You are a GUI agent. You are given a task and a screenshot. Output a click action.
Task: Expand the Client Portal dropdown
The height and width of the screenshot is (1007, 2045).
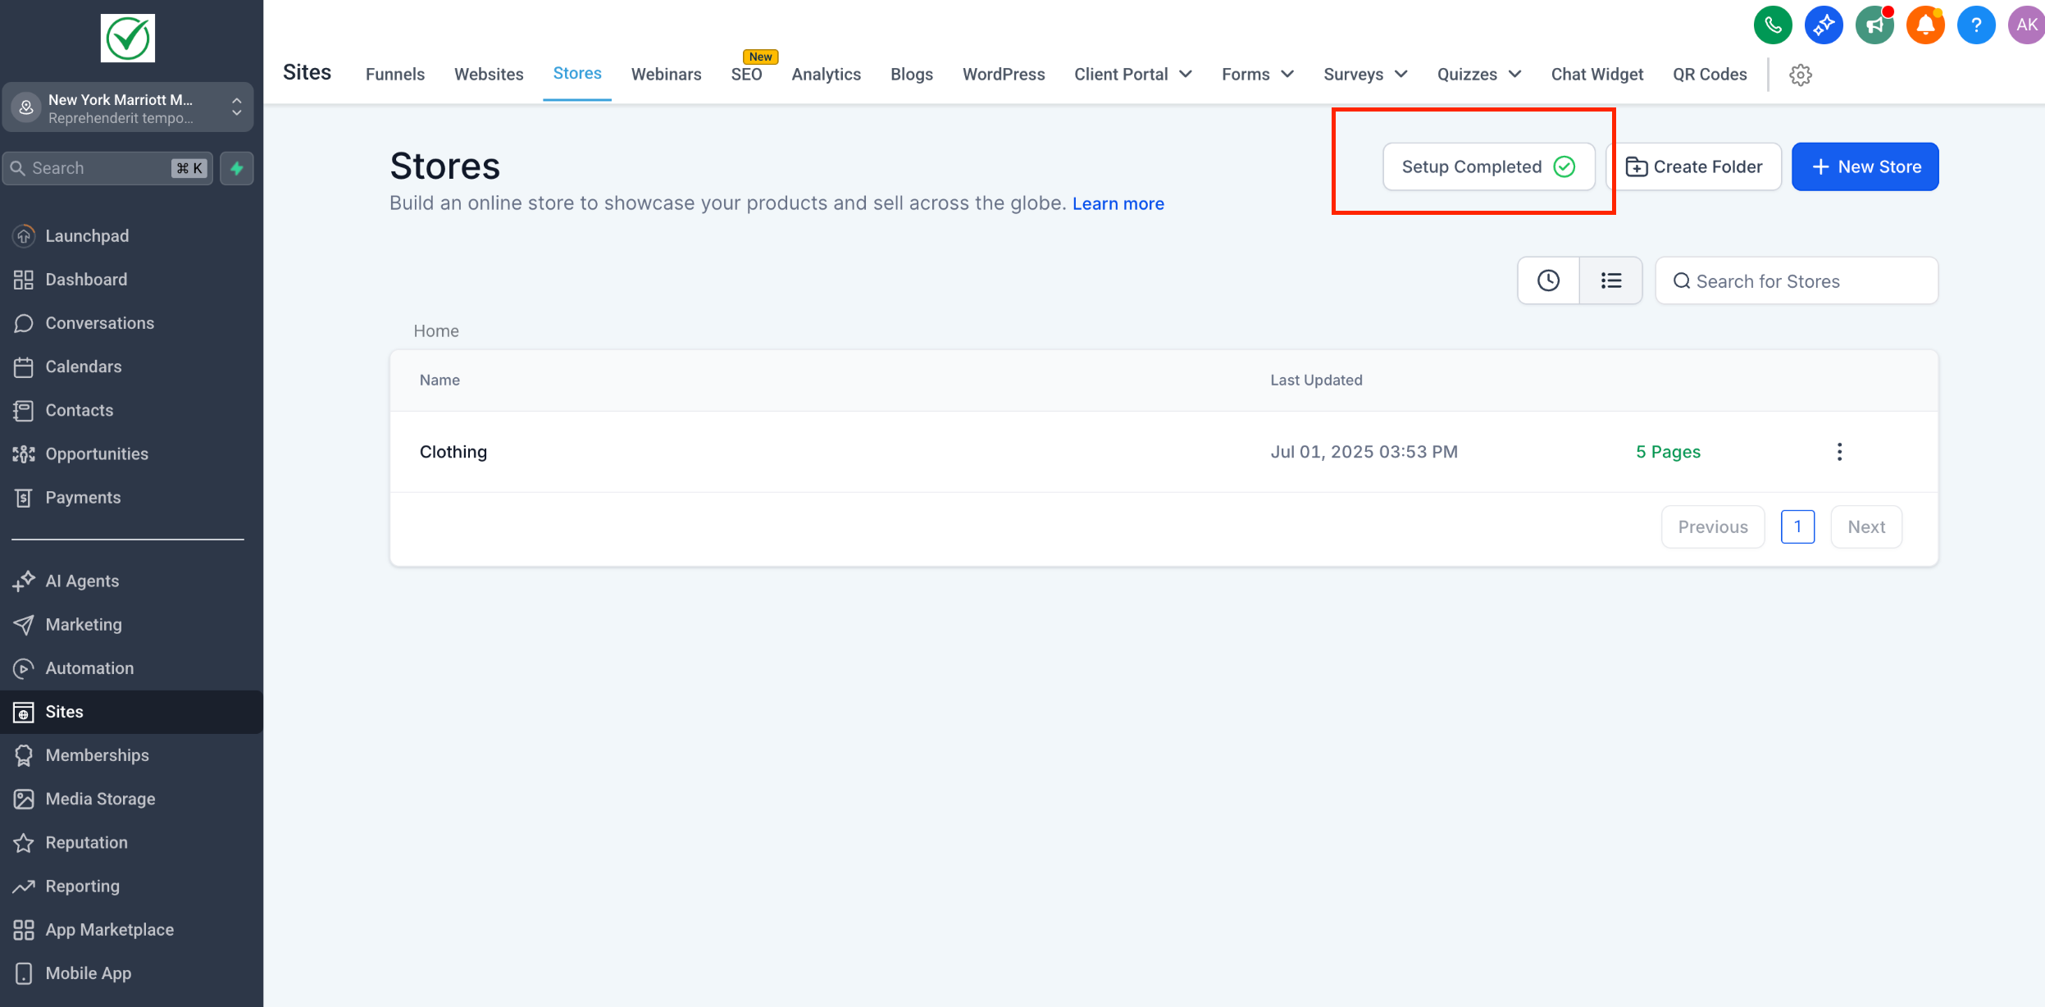(1133, 75)
